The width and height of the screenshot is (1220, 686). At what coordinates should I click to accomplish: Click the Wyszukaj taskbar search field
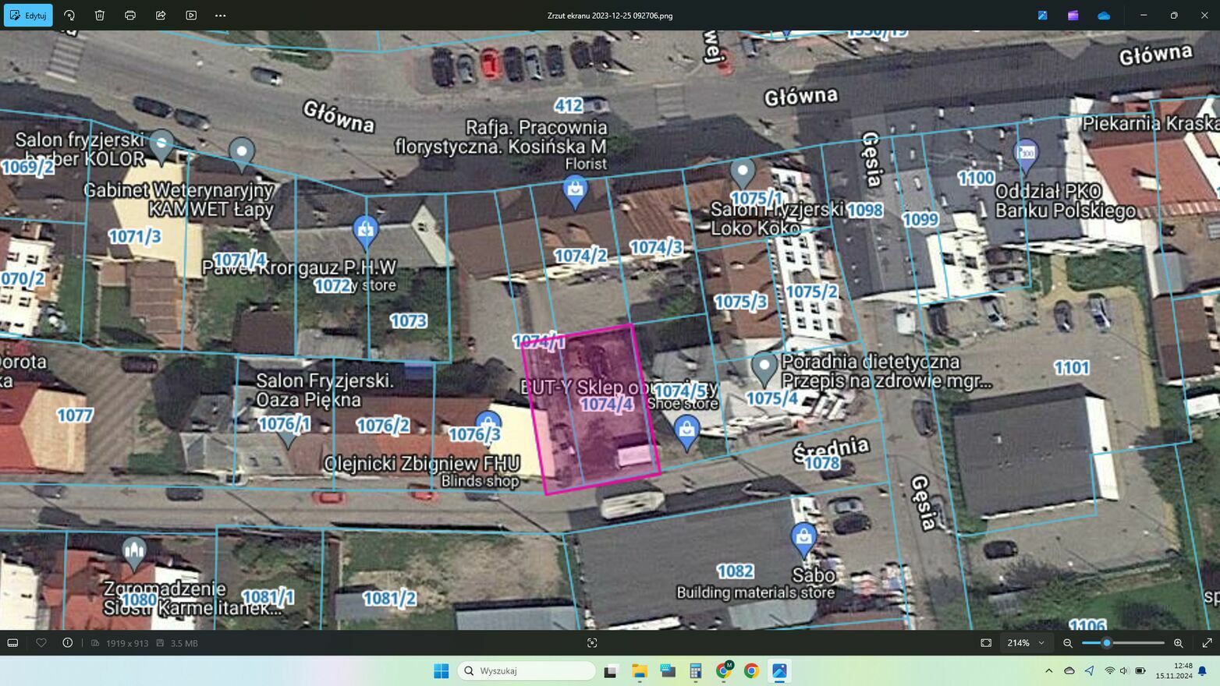pos(527,670)
